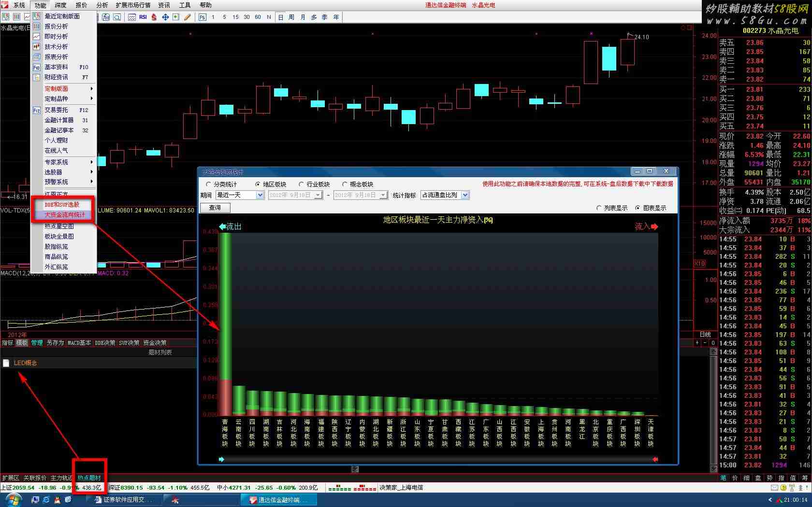Click the document icon beside LED概念

[6, 363]
